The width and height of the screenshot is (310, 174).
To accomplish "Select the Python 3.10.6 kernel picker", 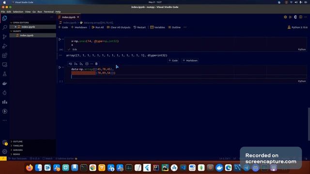I will [297, 27].
